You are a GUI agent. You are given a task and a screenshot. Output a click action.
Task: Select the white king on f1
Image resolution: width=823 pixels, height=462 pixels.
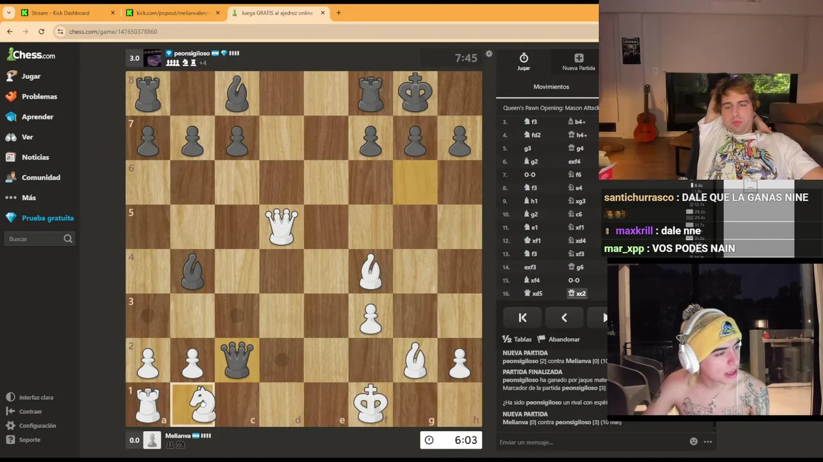[x=370, y=404]
